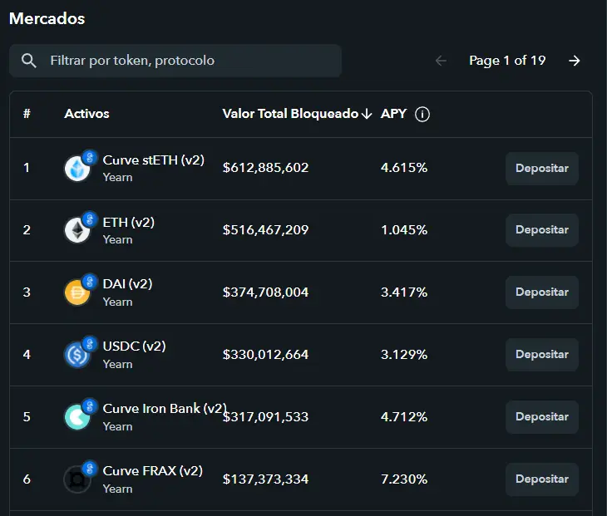Viewport: 607px width, 516px height.
Task: Go to next page arrow
Action: coord(575,61)
